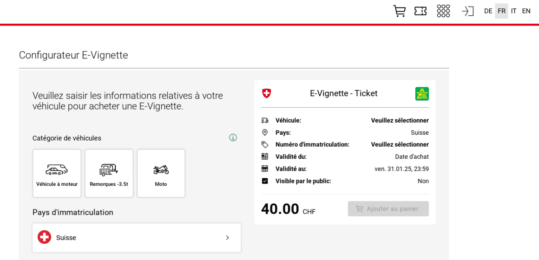The height and width of the screenshot is (260, 539).
Task: Click the Swiss flag icon in country field
Action: click(44, 237)
